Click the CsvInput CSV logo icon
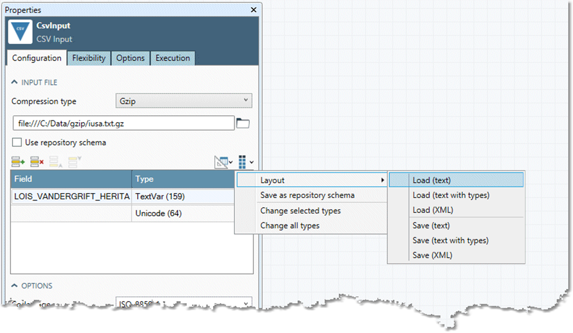 coord(20,33)
